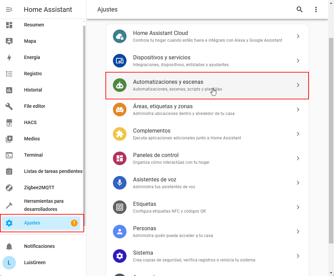Click the Zigbee2MQTT sidebar icon
Screen dimensions: 334x276
coord(9,188)
